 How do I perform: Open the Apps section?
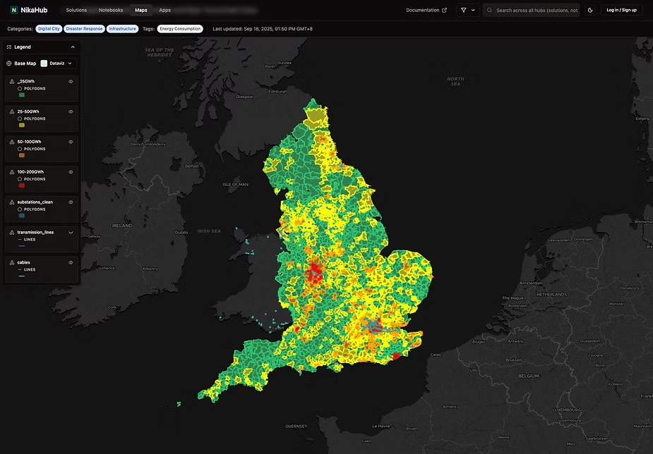165,10
